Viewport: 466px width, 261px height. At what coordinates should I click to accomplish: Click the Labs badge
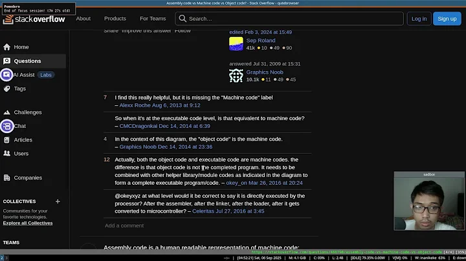tap(46, 75)
